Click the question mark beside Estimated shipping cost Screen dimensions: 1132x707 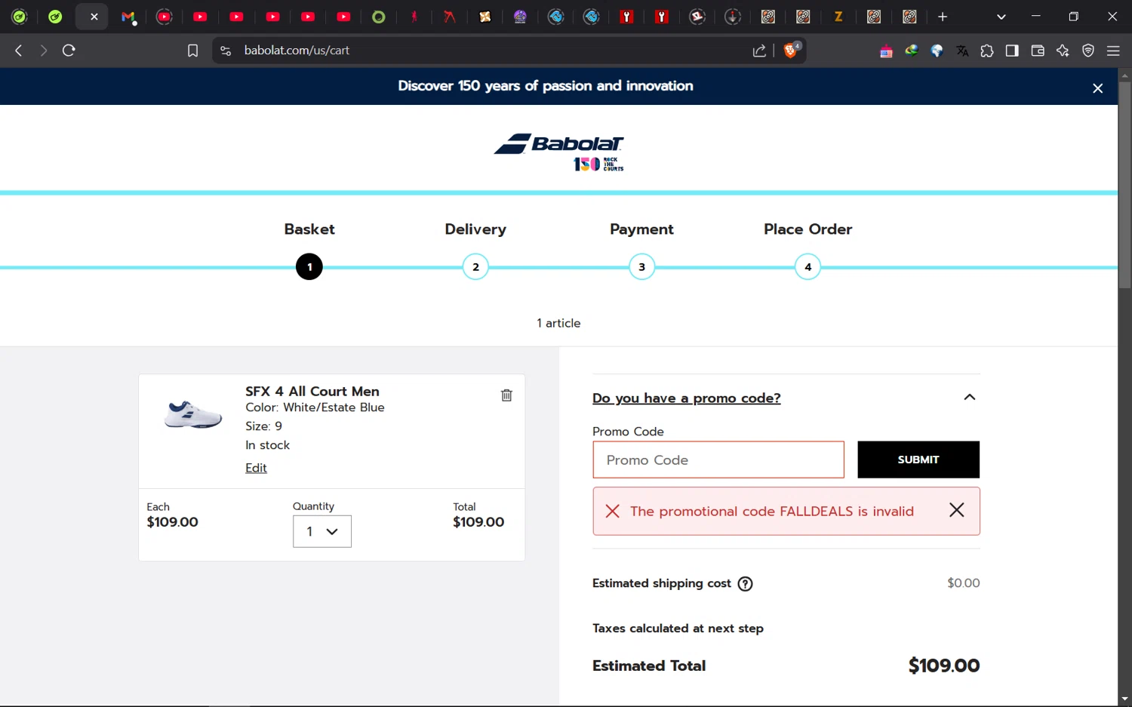[745, 584]
